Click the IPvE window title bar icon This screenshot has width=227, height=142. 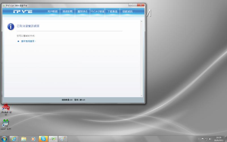click(x=4, y=6)
